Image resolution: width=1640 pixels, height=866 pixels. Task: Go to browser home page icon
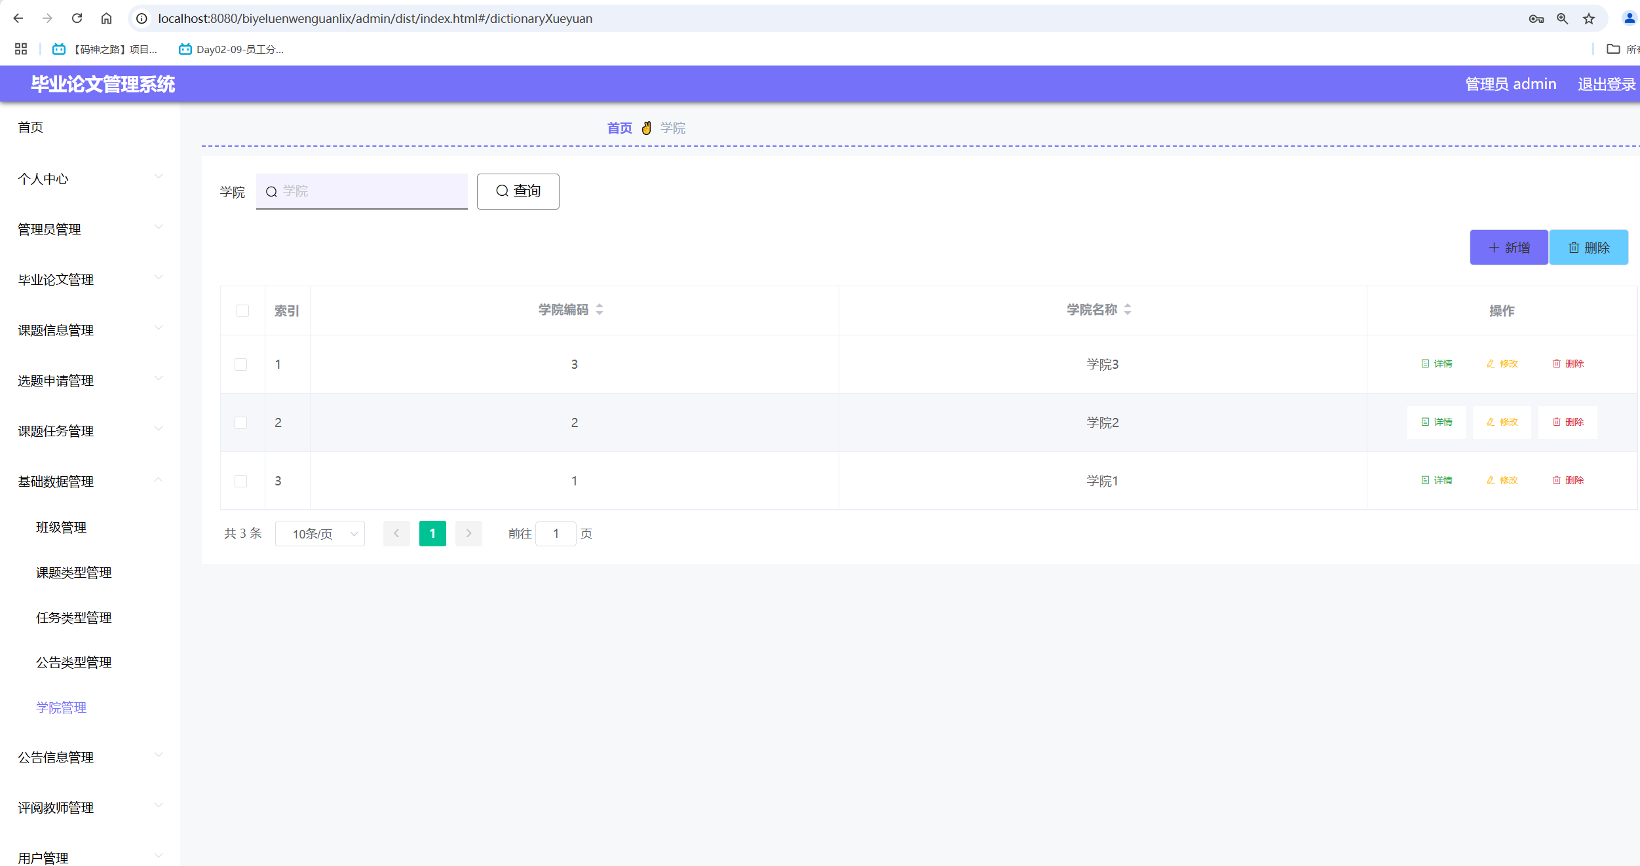[x=106, y=18]
